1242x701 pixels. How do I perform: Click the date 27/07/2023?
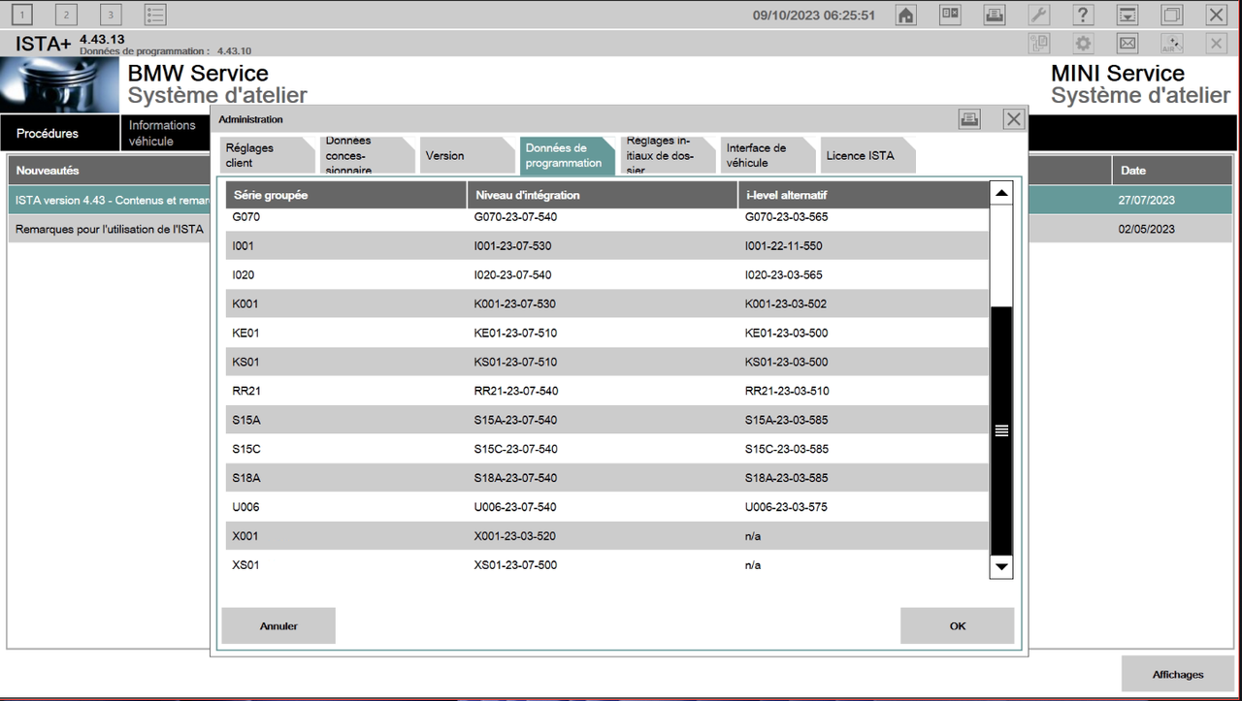click(1148, 201)
